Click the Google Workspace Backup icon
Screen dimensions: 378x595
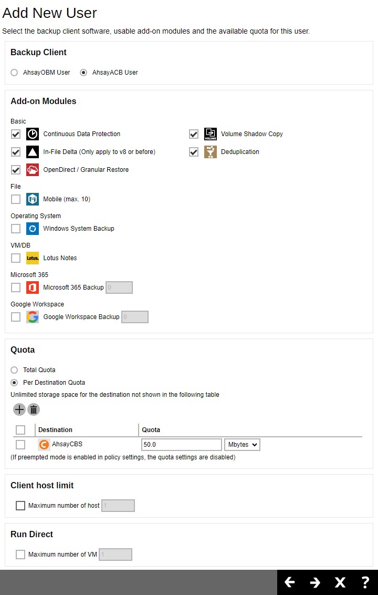point(33,317)
